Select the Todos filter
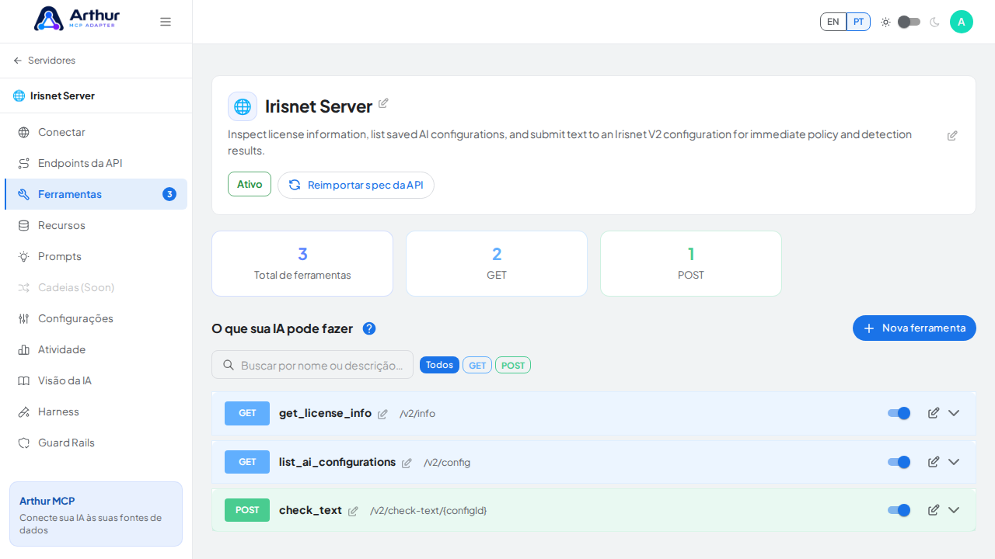995x559 pixels. pos(439,365)
